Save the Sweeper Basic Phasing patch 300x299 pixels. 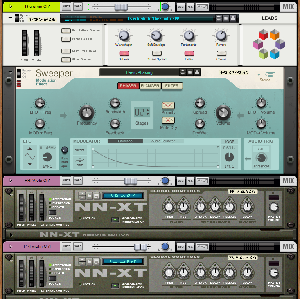click(x=197, y=72)
